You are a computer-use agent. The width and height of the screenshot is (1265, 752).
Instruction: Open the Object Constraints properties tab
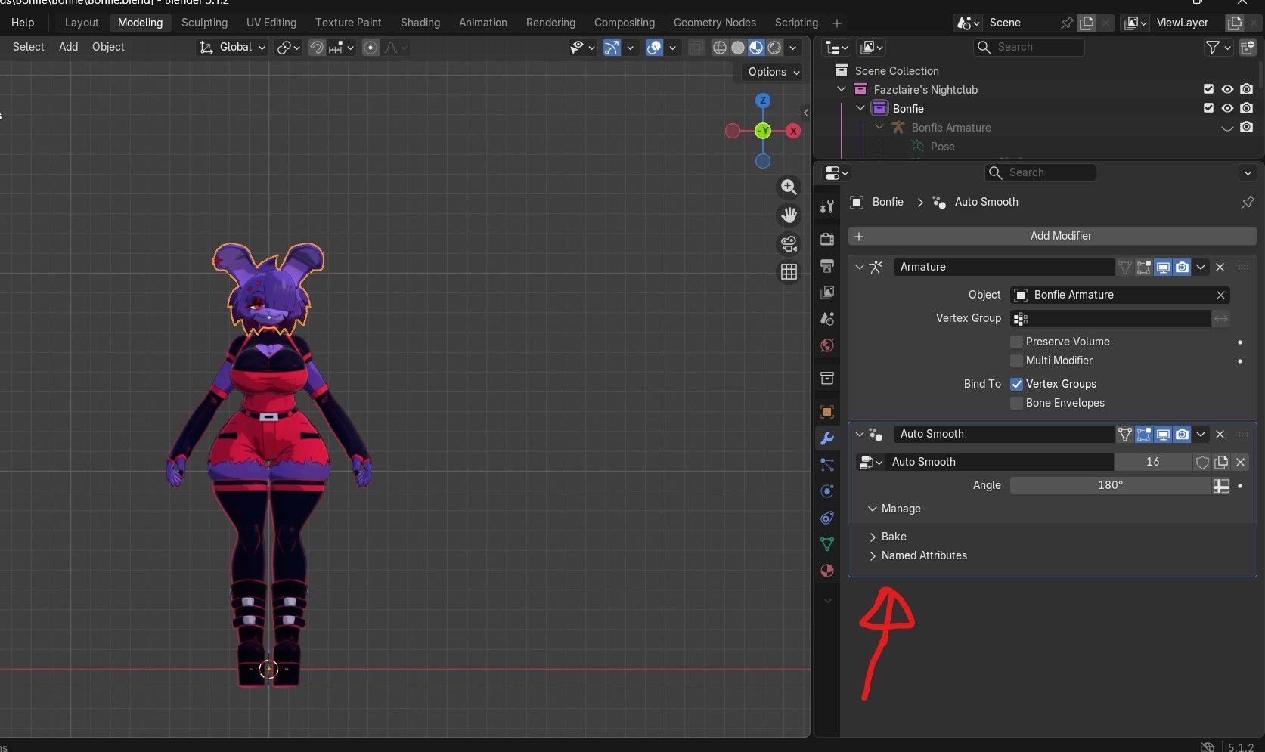click(827, 518)
